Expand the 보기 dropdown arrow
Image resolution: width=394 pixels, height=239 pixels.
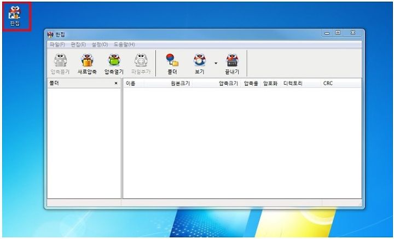coord(216,63)
